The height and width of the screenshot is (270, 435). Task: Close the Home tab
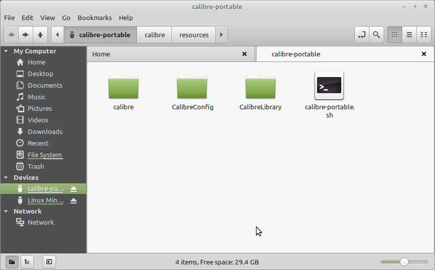244,54
